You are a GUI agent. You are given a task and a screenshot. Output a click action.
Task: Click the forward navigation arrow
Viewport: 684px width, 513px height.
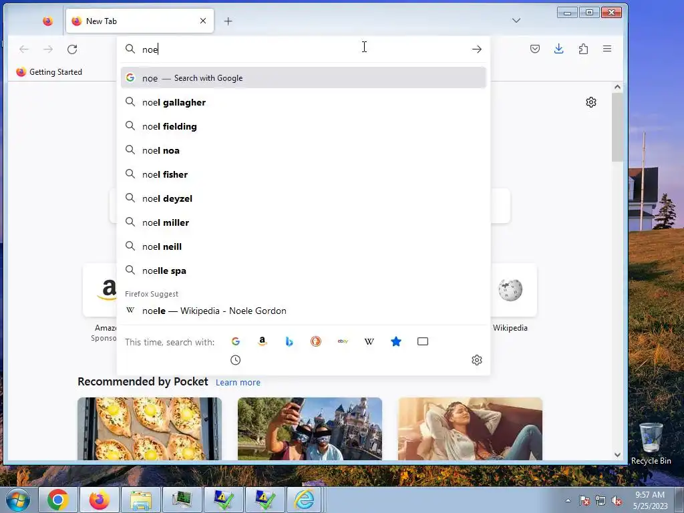tap(48, 49)
